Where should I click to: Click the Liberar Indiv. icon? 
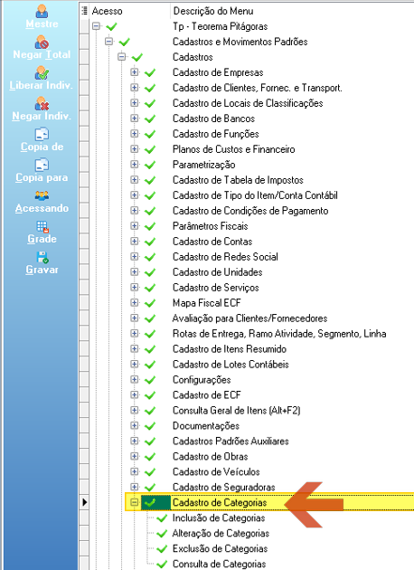pos(42,73)
